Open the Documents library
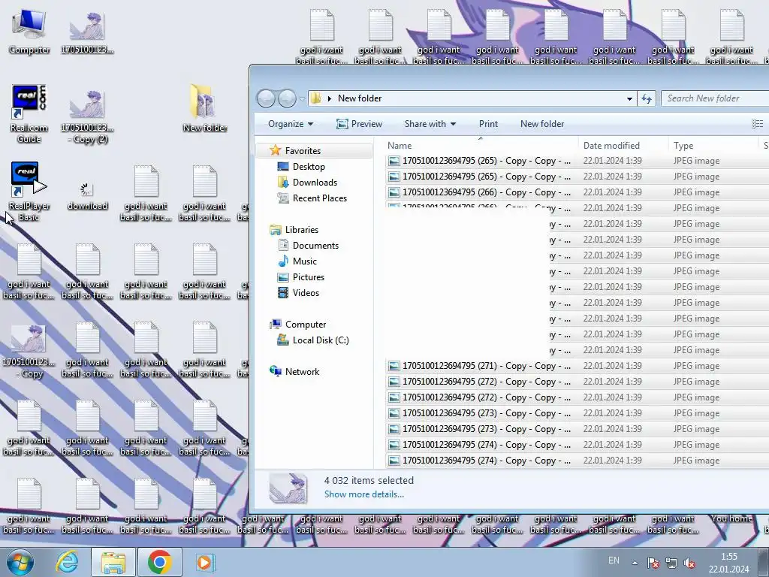Viewport: 769px width, 577px height. click(x=315, y=246)
